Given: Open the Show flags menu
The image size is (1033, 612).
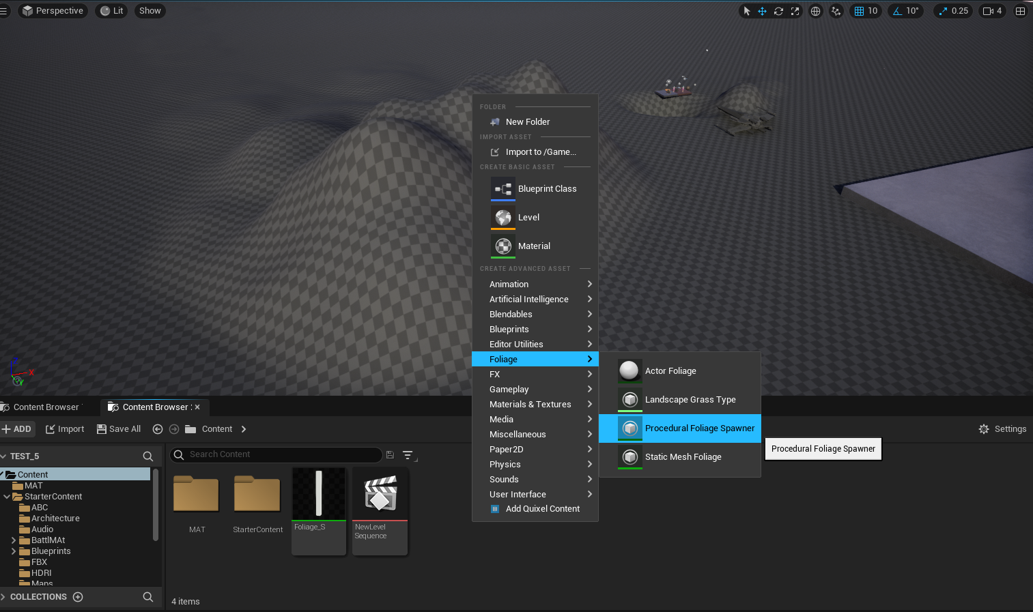Looking at the screenshot, I should coord(150,11).
